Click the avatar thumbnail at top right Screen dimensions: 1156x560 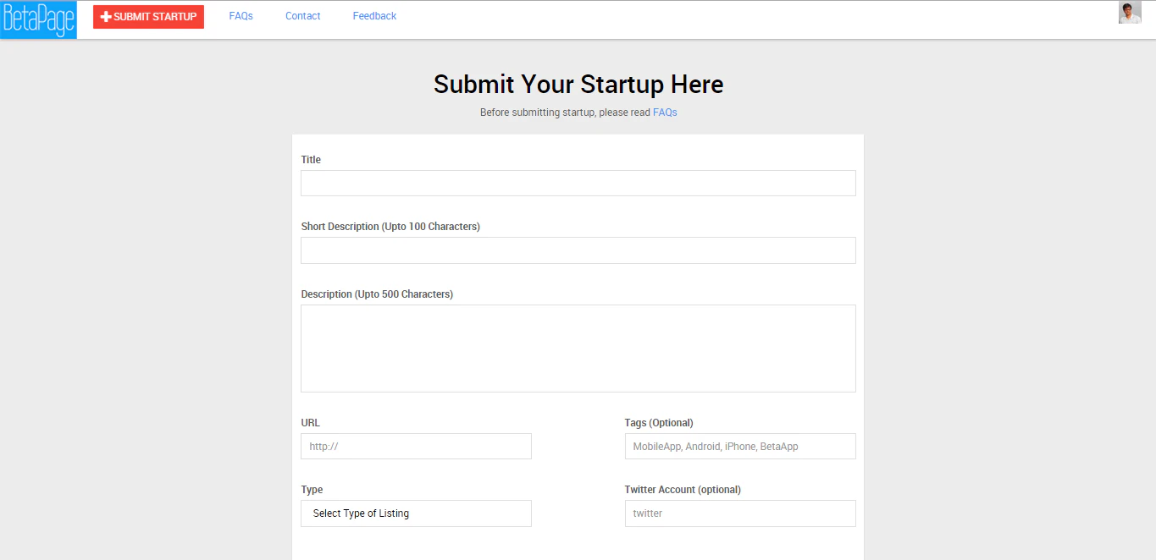1130,13
